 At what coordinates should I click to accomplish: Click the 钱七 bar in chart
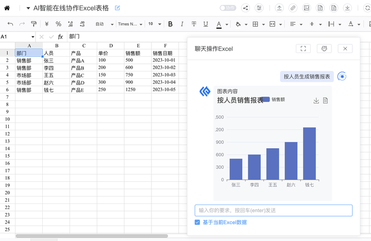click(309, 153)
